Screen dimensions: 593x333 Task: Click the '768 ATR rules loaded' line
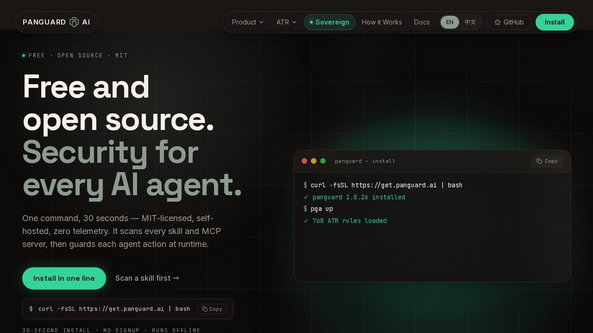point(345,221)
